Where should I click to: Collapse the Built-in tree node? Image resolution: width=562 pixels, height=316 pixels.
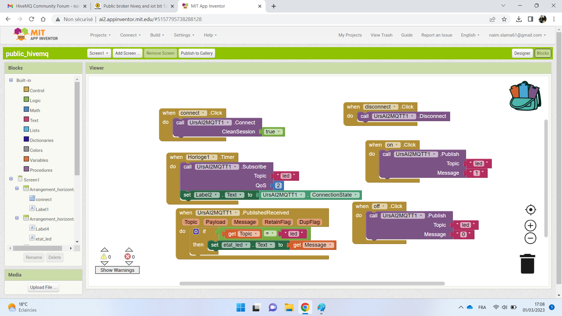coord(11,80)
